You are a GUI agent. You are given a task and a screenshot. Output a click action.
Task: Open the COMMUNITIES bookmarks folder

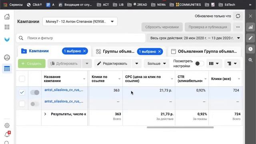click(x=185, y=5)
